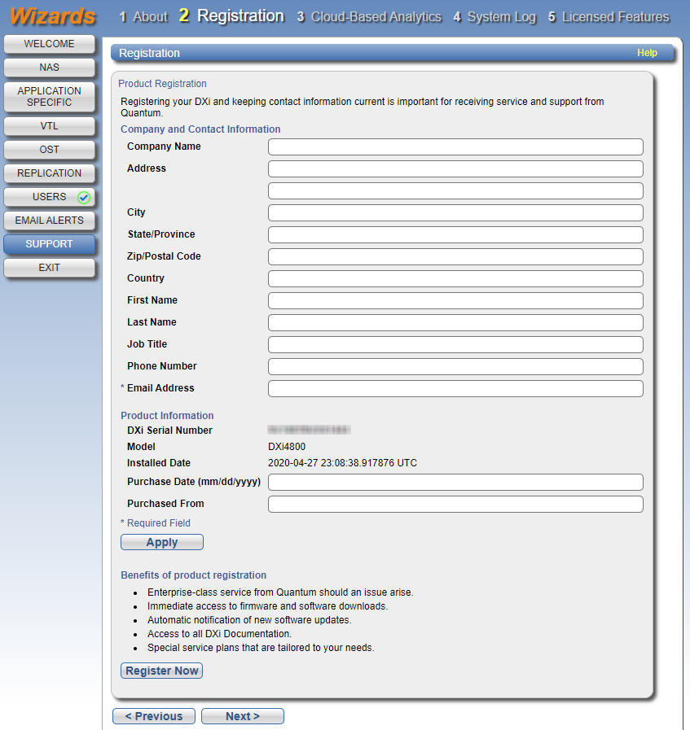Screen dimensions: 690x730
Task: Click the Register Now button
Action: coord(161,671)
